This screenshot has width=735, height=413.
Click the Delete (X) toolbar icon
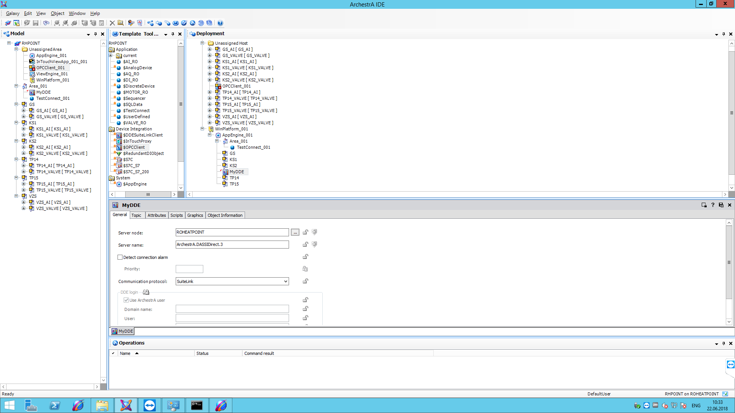112,23
